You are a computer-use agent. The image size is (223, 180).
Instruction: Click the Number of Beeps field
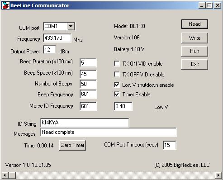click(x=88, y=84)
